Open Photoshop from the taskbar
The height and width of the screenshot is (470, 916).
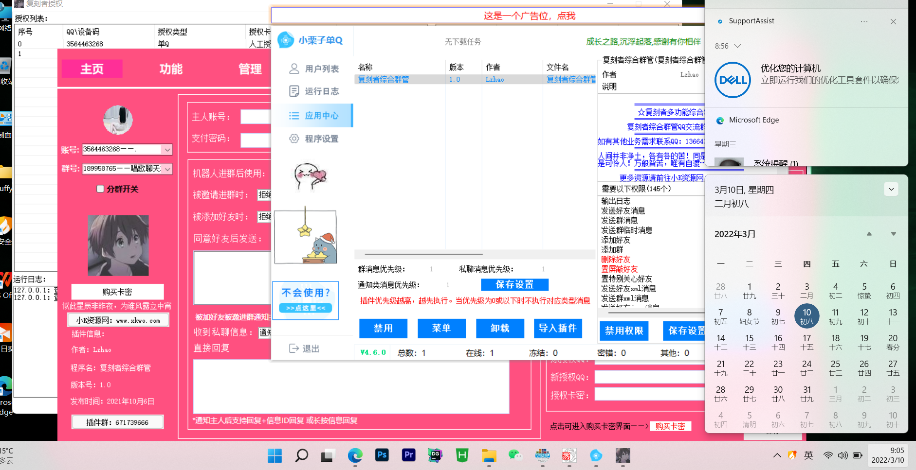pos(382,455)
